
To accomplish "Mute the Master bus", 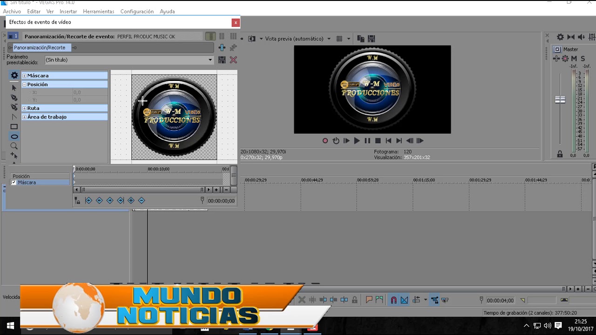I will (574, 58).
